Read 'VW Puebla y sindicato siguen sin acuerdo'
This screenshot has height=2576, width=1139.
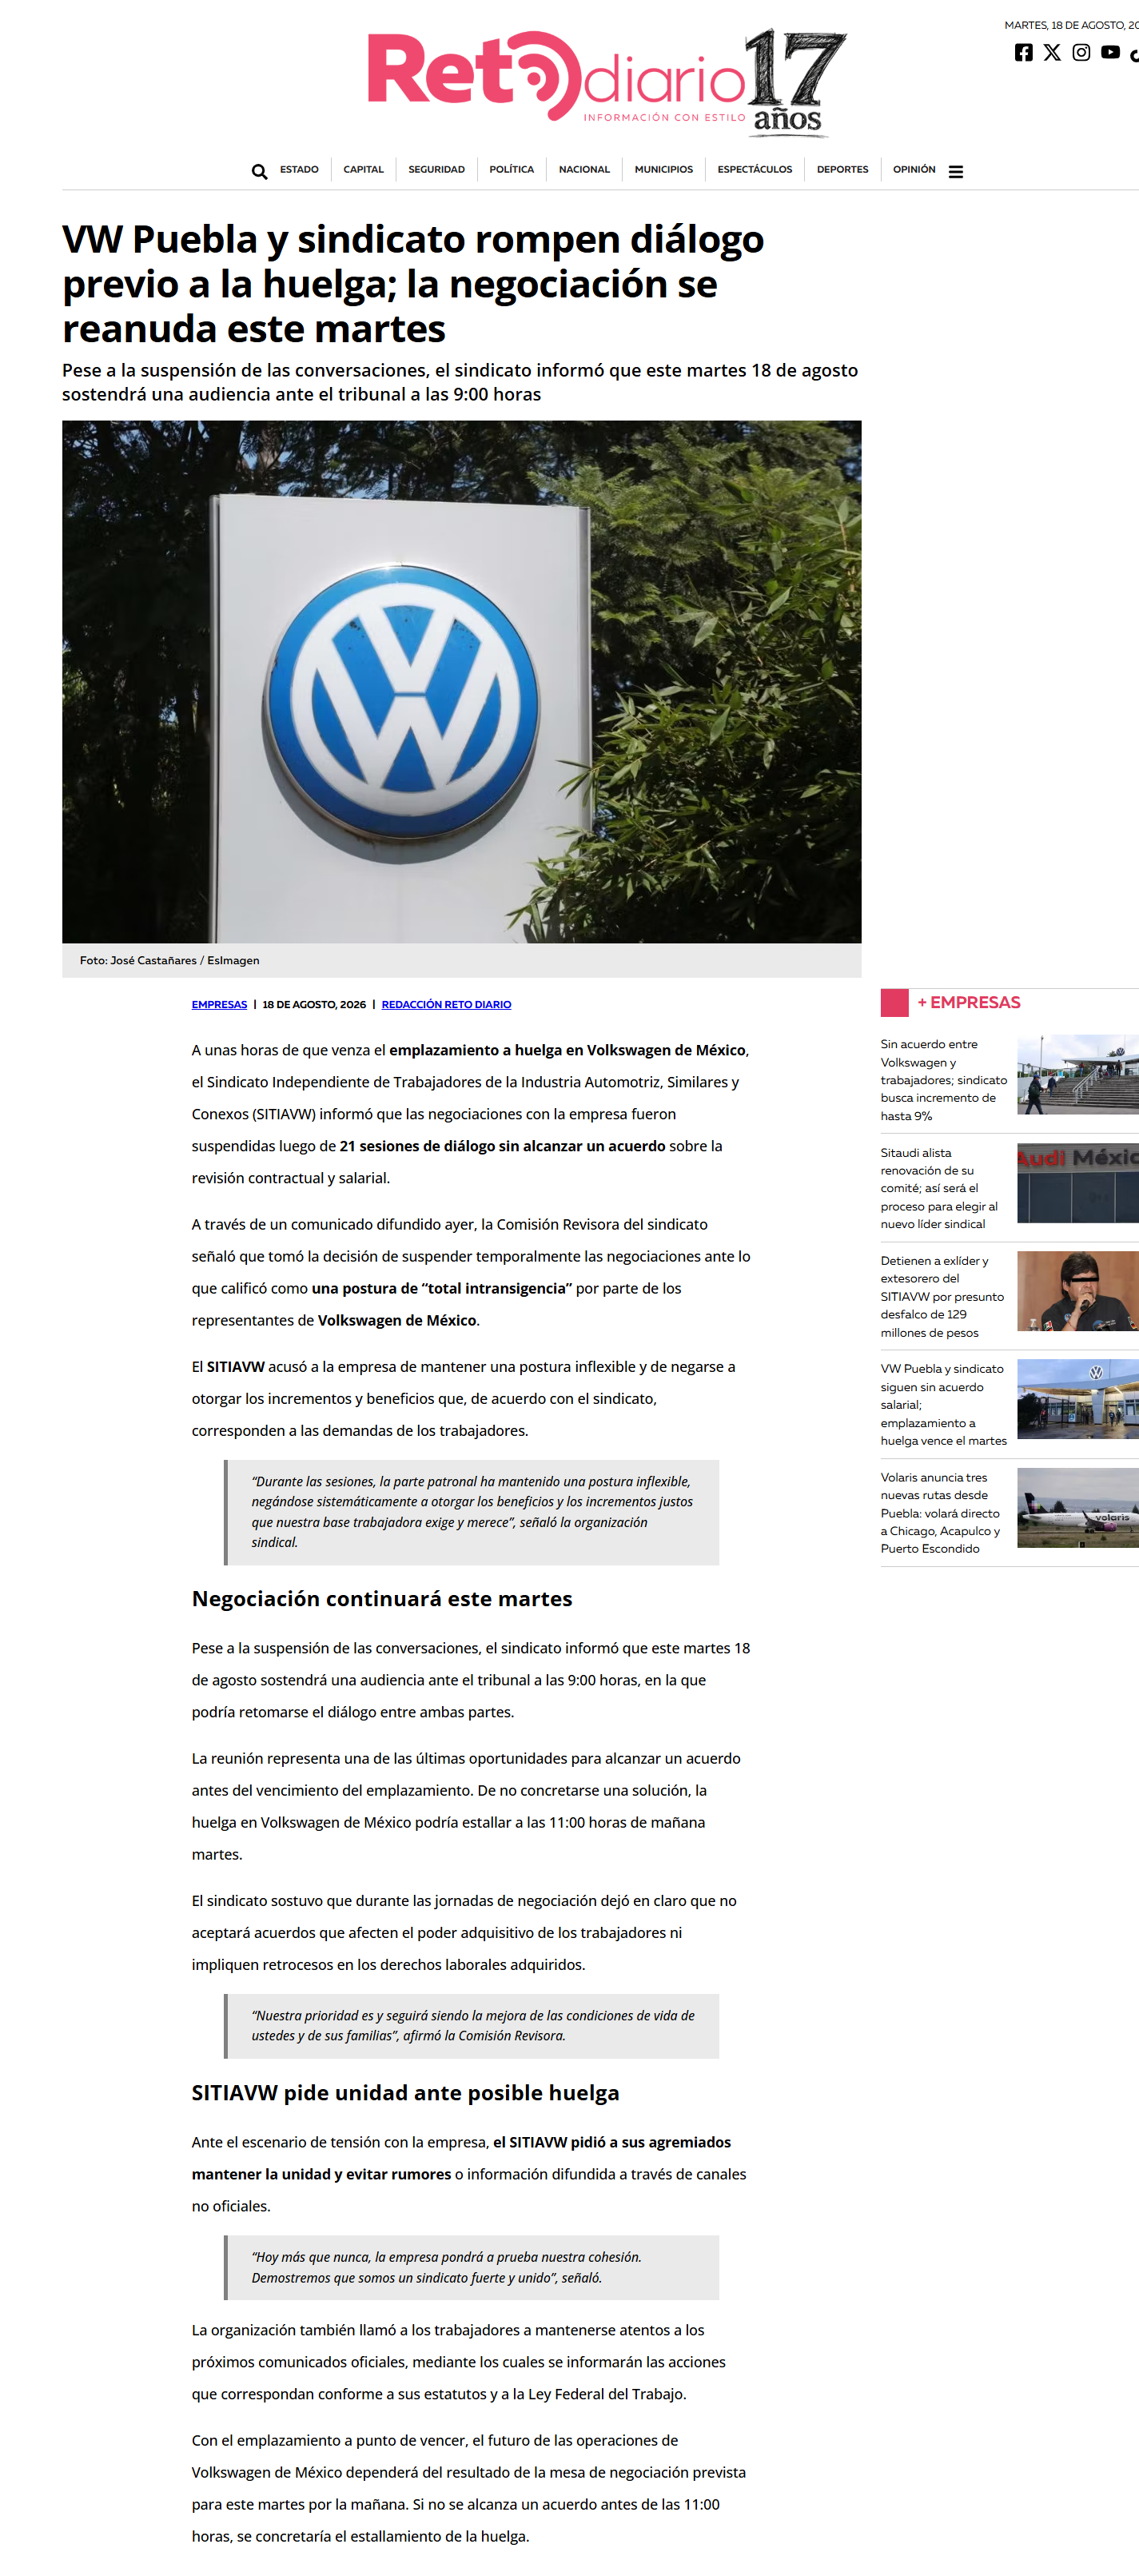point(943,1404)
